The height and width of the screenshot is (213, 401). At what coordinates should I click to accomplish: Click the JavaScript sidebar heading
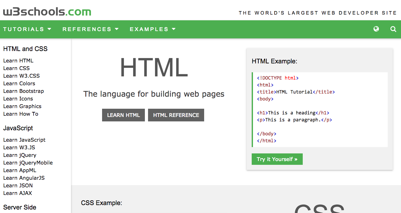point(18,128)
